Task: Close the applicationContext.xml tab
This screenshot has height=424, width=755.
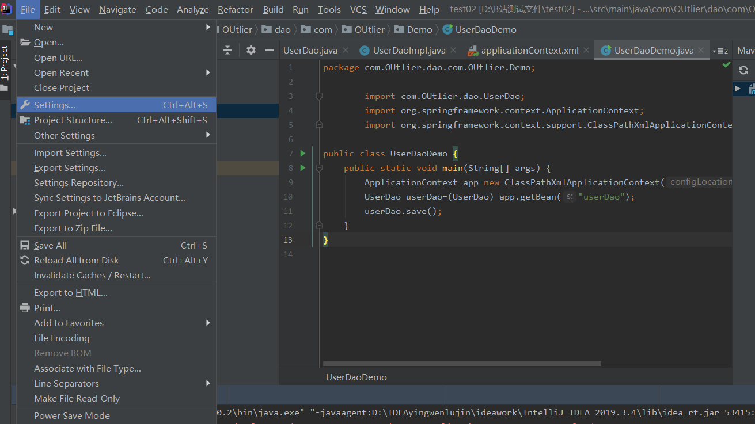Action: [x=586, y=51]
